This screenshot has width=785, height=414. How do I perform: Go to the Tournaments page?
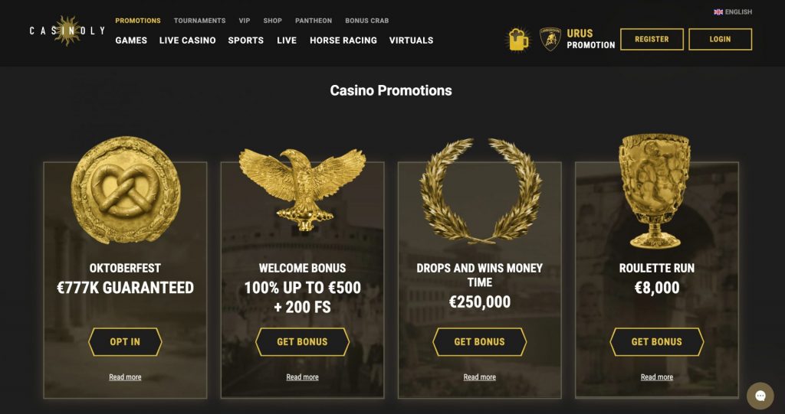(x=199, y=21)
